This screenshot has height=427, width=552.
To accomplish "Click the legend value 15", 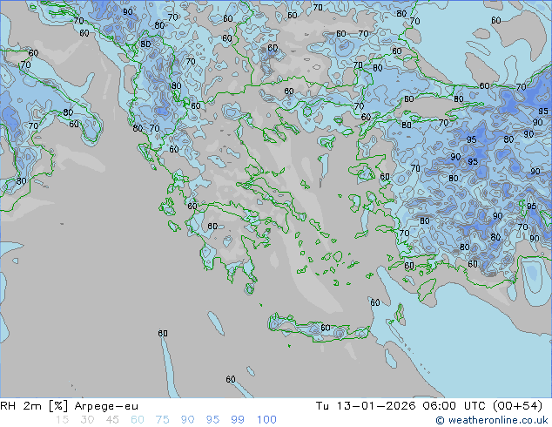I will coord(62,420).
